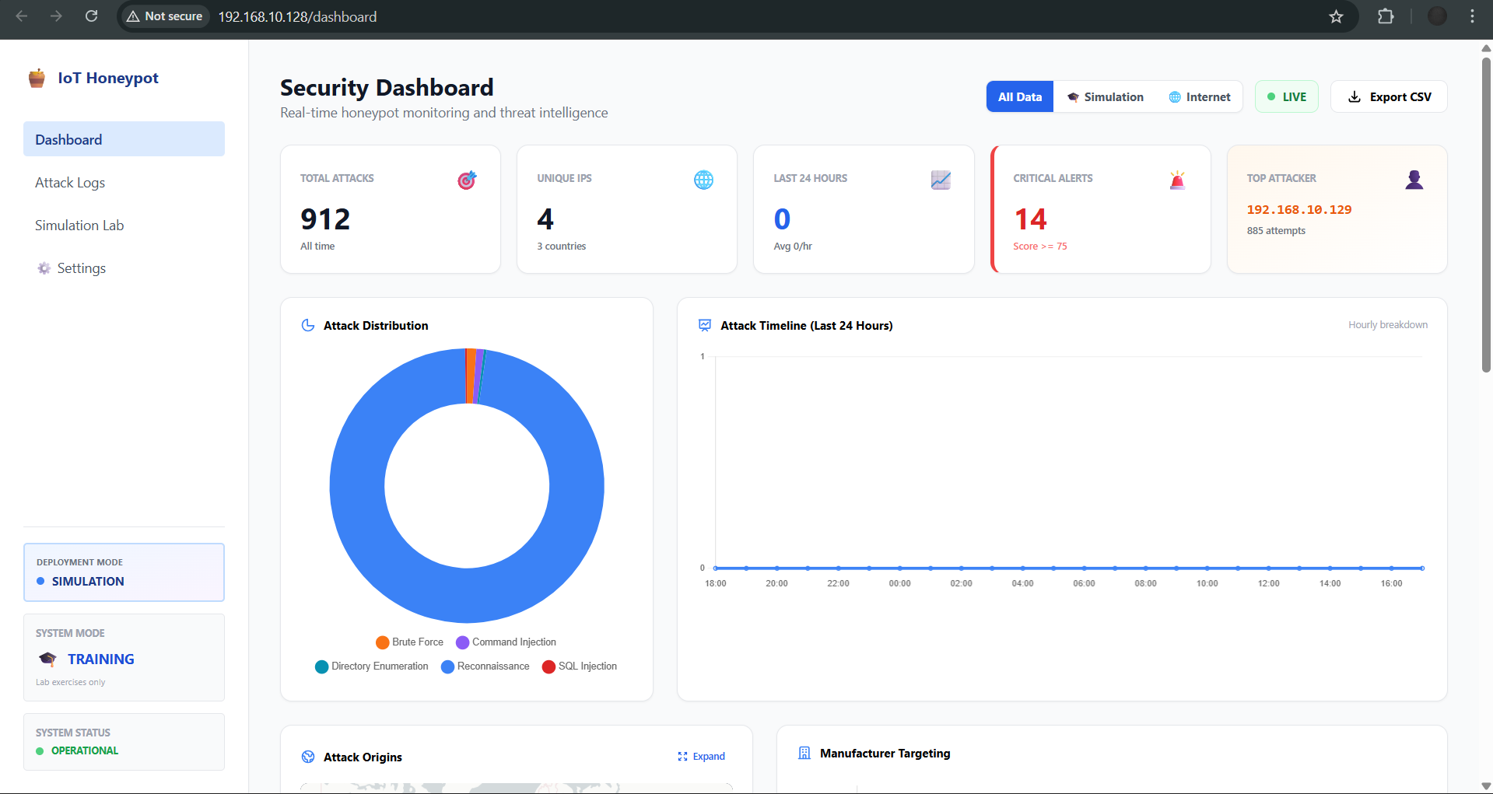Click the globe icon on Unique IPs card
Image resolution: width=1493 pixels, height=794 pixels.
pyautogui.click(x=703, y=180)
